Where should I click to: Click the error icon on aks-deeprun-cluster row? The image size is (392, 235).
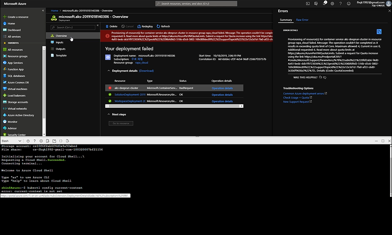pos(110,88)
